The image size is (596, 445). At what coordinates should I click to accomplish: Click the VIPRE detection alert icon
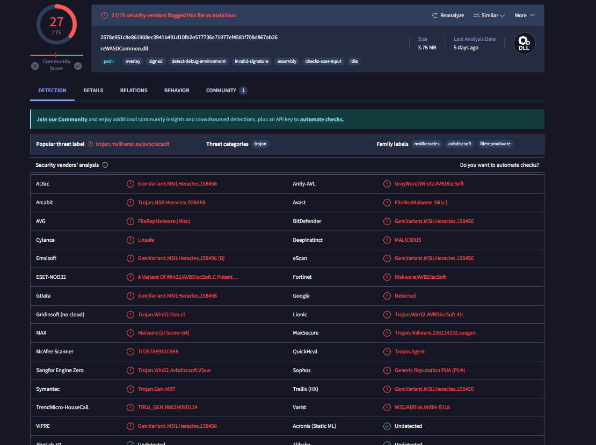pyautogui.click(x=130, y=426)
